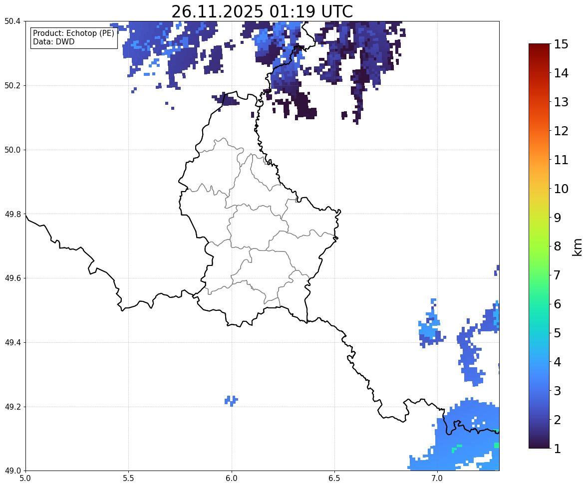Click the longitude tick label '6.0'

(232, 479)
